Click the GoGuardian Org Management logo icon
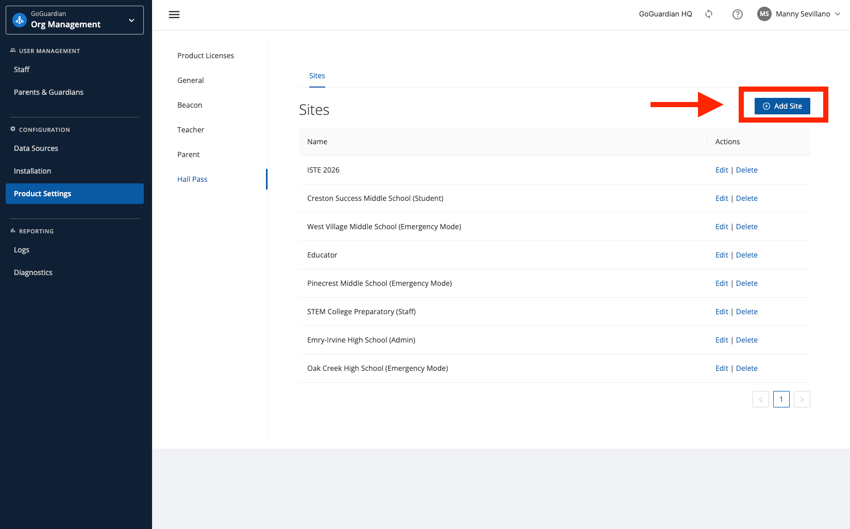Image resolution: width=850 pixels, height=529 pixels. point(20,20)
